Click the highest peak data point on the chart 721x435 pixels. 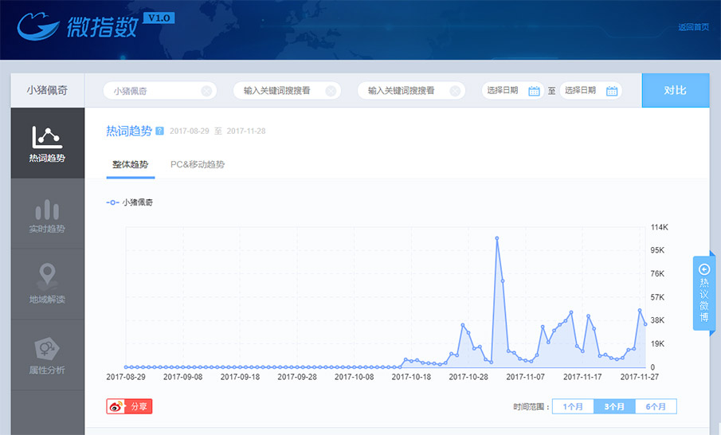pyautogui.click(x=497, y=238)
